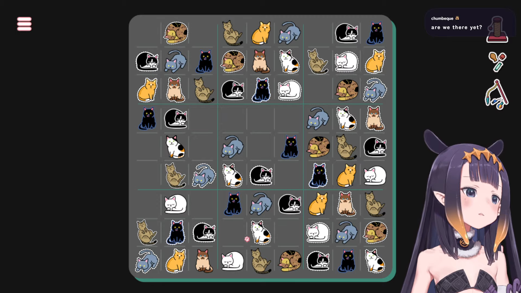Select the gray cat in the bottom-left corner tile

click(x=147, y=261)
